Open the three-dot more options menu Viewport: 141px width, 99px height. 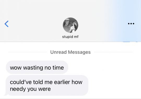tap(131, 24)
